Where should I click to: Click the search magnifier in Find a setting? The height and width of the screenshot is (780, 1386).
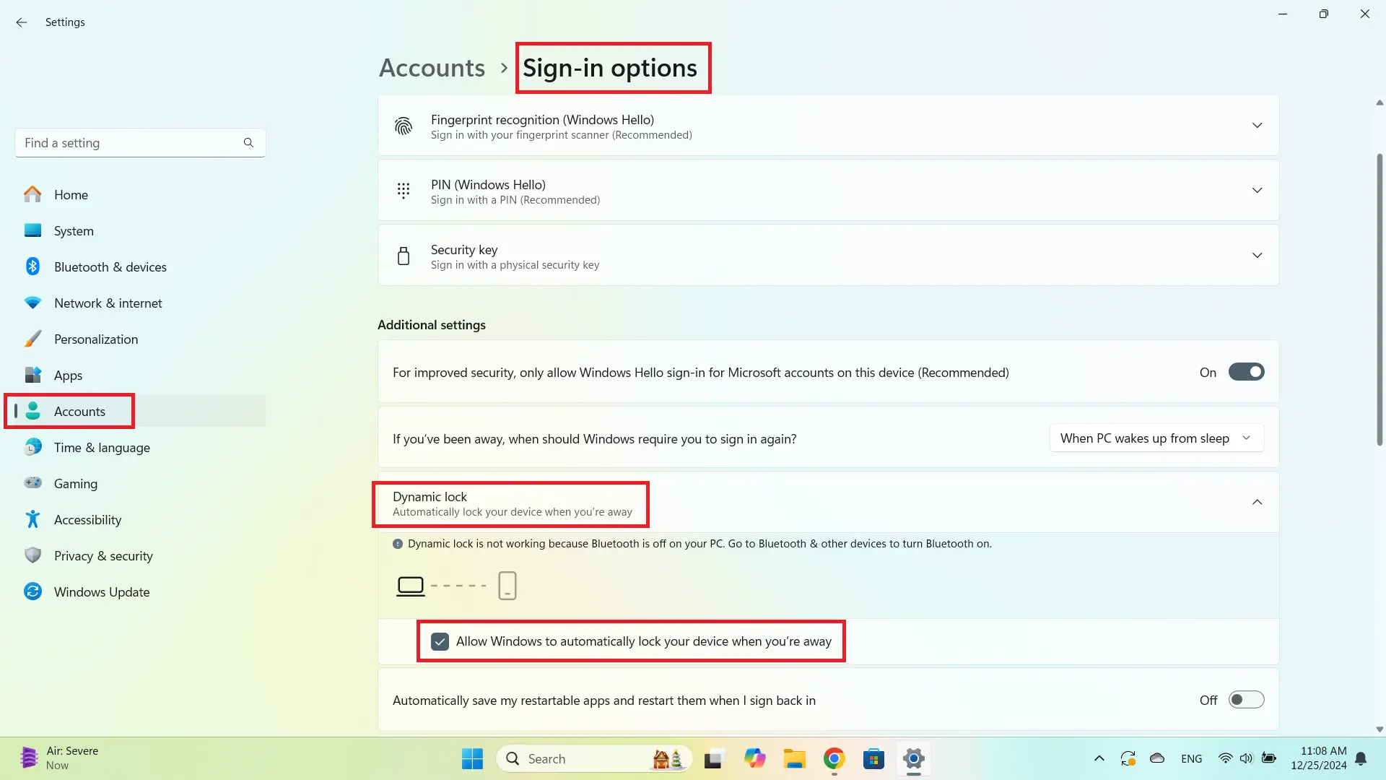tap(248, 143)
